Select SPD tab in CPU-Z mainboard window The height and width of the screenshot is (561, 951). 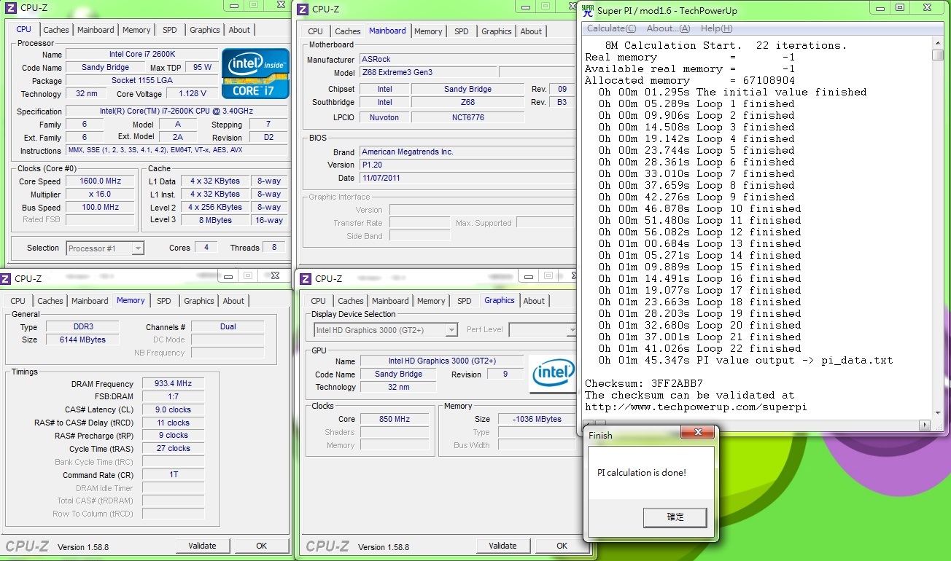click(462, 31)
